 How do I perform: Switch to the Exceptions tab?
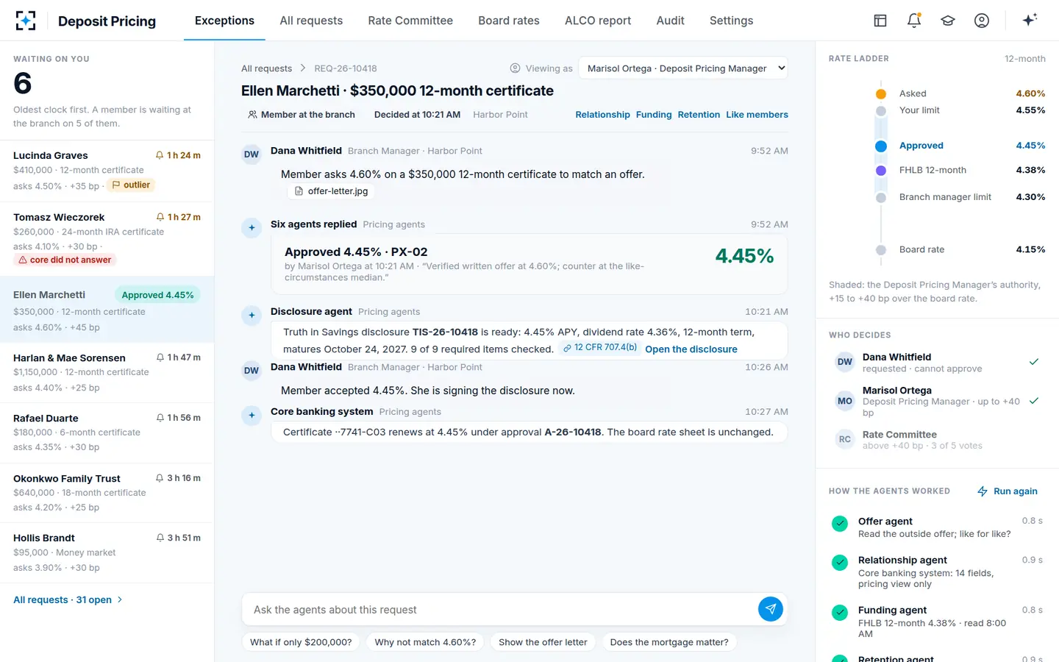tap(224, 21)
